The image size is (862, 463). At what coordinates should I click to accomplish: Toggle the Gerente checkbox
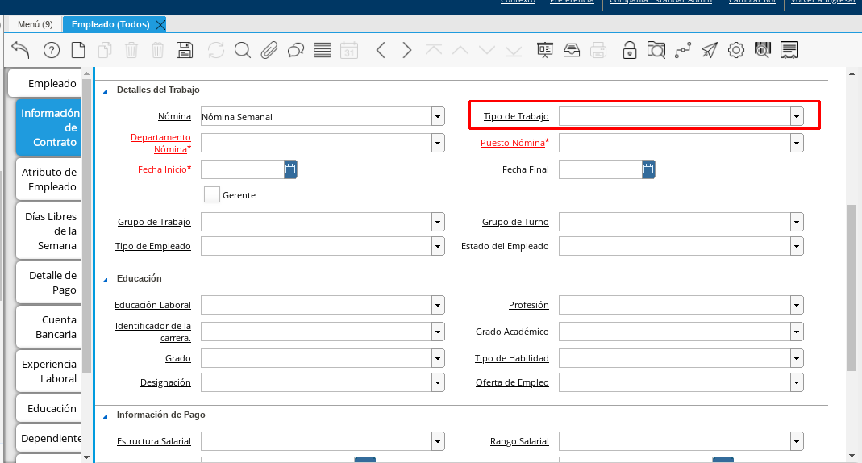click(212, 194)
